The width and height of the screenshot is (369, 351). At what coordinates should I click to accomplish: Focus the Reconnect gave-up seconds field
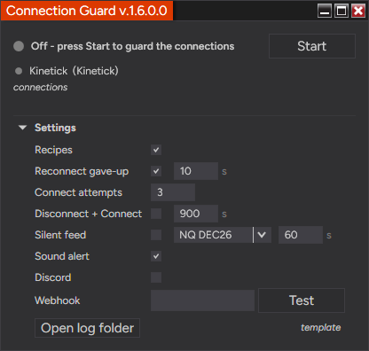click(196, 171)
